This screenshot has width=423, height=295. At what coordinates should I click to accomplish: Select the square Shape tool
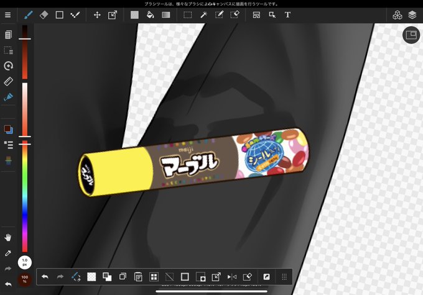pos(59,15)
